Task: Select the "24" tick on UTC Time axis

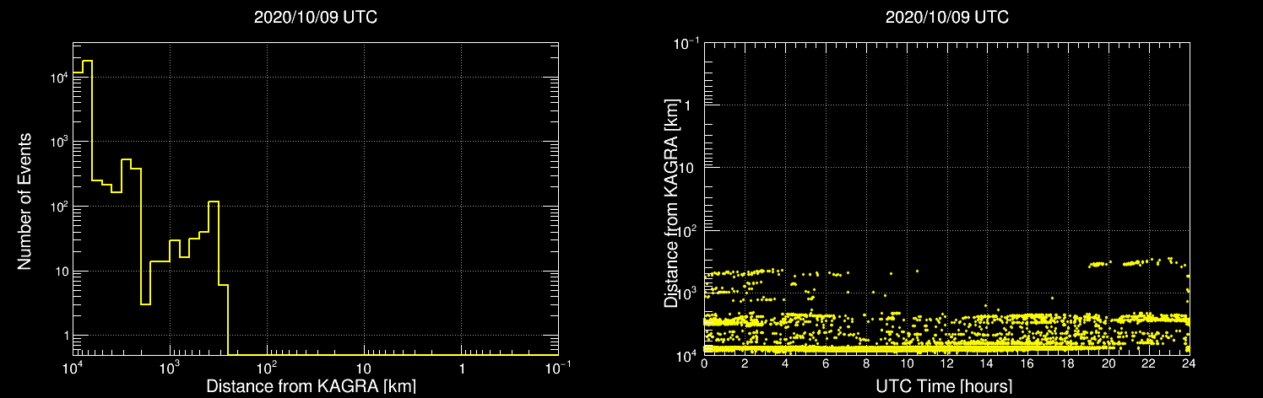Action: tap(1189, 363)
